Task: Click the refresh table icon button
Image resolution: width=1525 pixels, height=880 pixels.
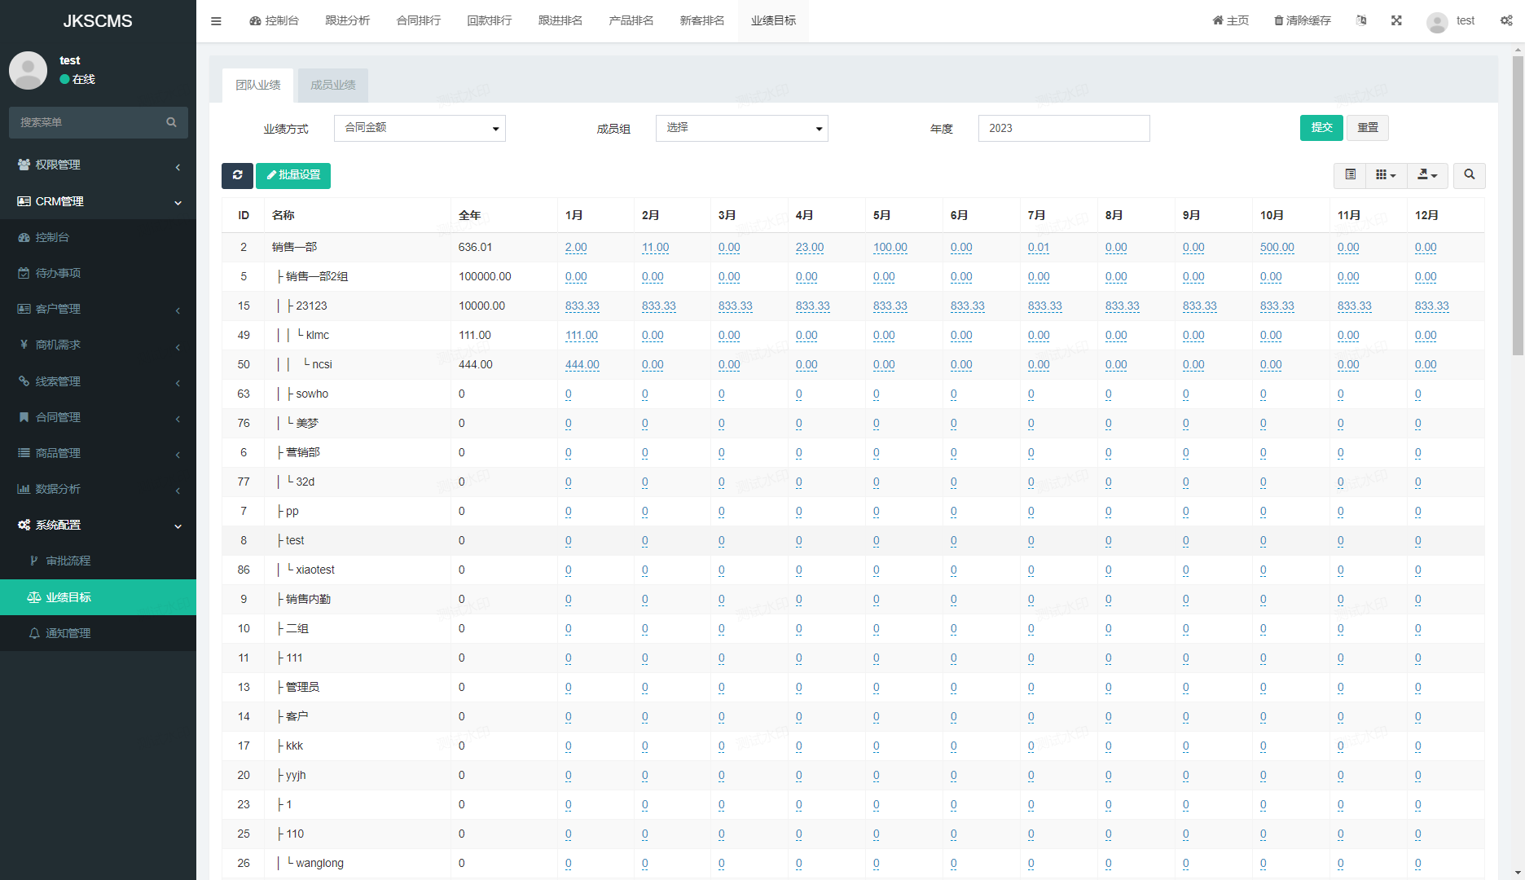Action: click(237, 175)
